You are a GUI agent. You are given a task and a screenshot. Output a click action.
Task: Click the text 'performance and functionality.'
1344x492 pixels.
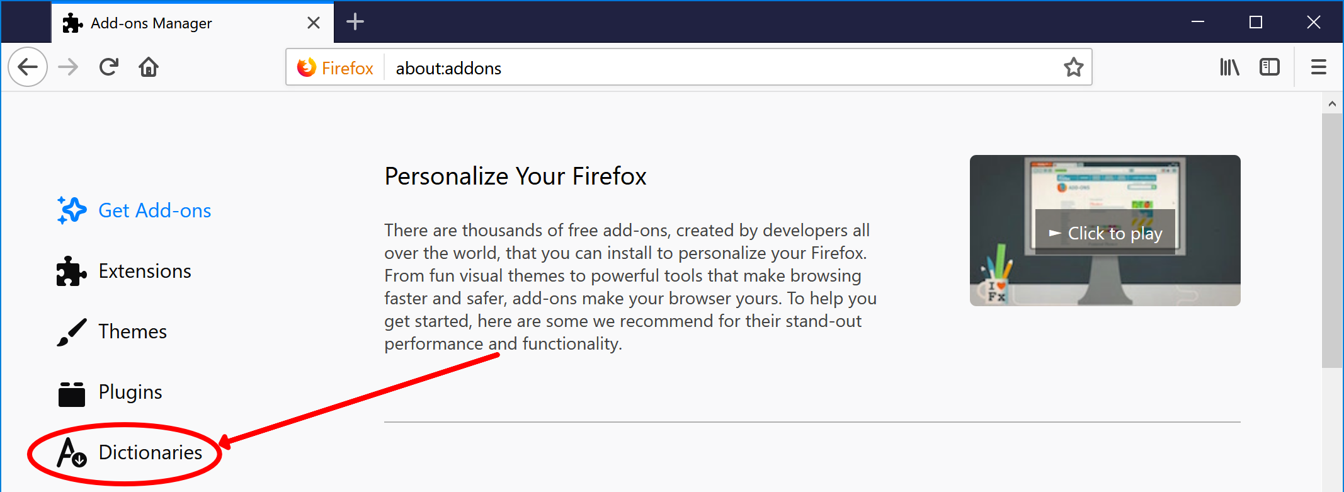tap(503, 344)
